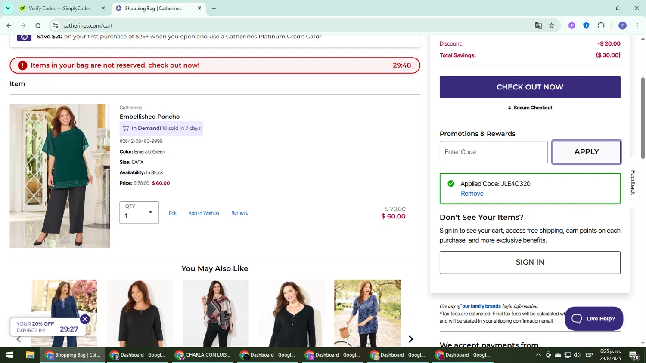
Task: Add the Embellished Poncho to Wishlist
Action: click(x=204, y=213)
